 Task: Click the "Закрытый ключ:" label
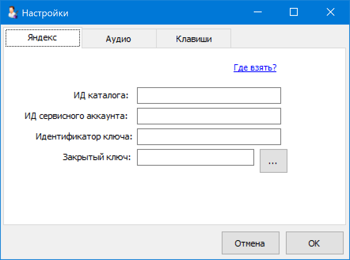pos(97,157)
